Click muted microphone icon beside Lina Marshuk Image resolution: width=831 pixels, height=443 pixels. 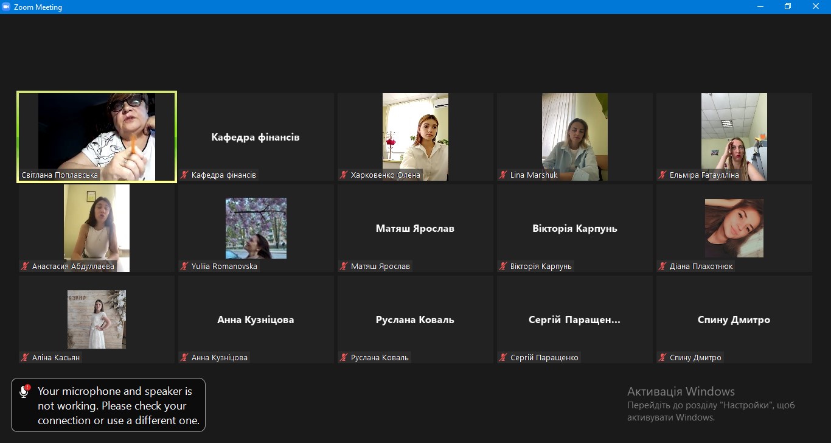[x=503, y=175]
